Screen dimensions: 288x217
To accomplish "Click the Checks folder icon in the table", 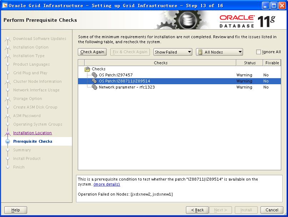I will click(87, 69).
